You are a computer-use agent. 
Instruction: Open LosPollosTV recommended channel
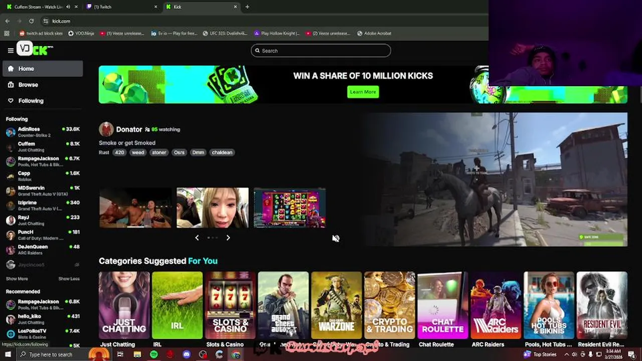[x=43, y=334]
